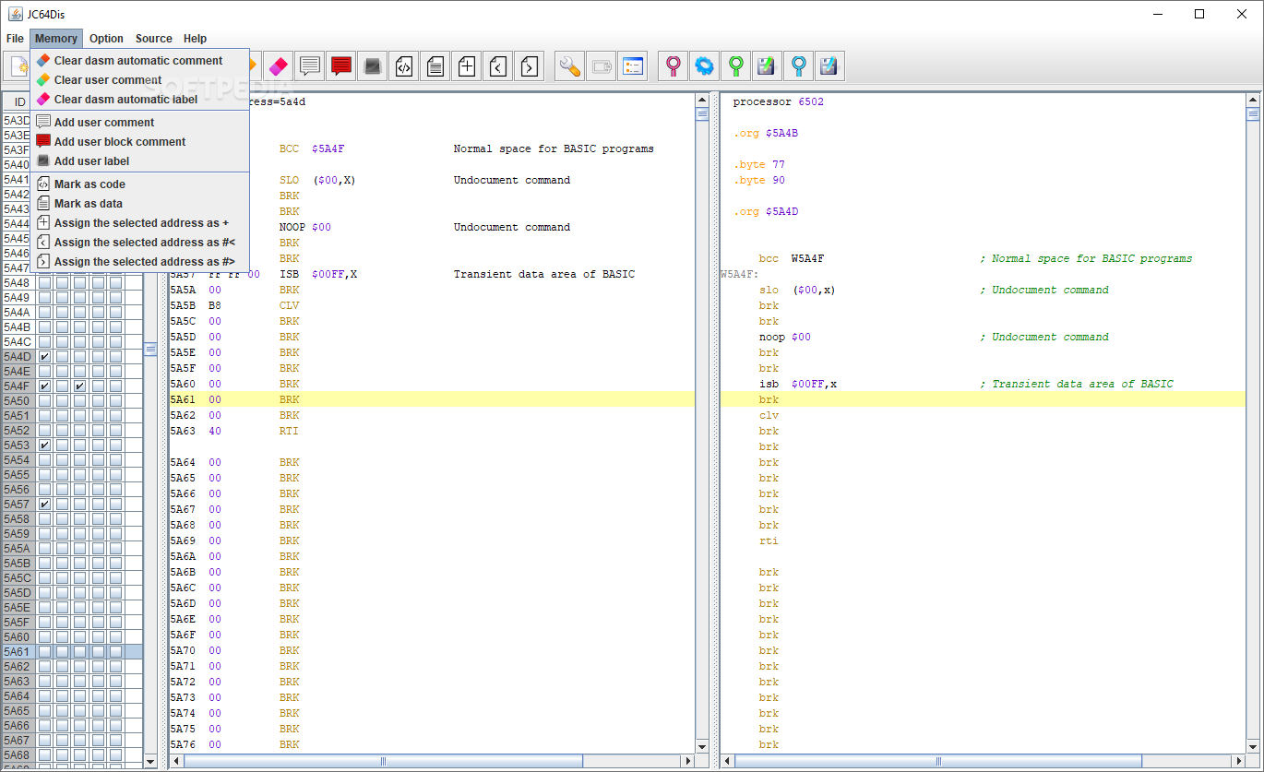Screen dimensions: 1264x772
Task: Check the first checkbox in row 5A61
Action: (44, 652)
